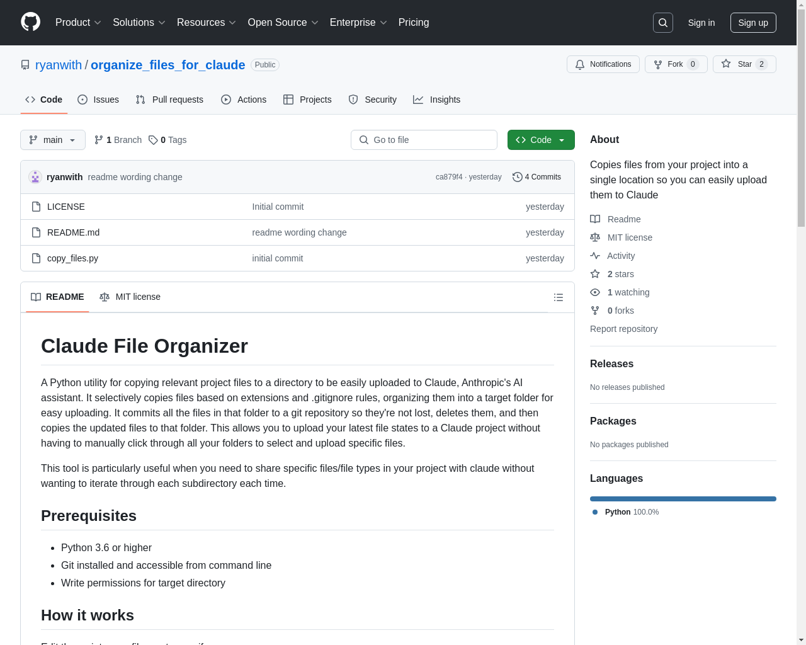This screenshot has height=645, width=806.
Task: Open the Projects tab
Action: pyautogui.click(x=307, y=100)
